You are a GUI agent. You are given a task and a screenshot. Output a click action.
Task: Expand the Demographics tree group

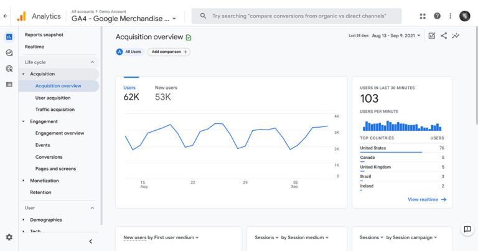(24, 220)
